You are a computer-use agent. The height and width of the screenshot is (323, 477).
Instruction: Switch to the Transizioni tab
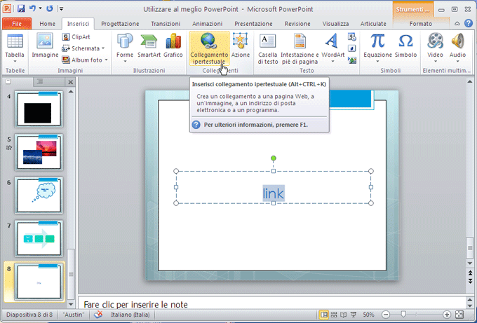[166, 23]
